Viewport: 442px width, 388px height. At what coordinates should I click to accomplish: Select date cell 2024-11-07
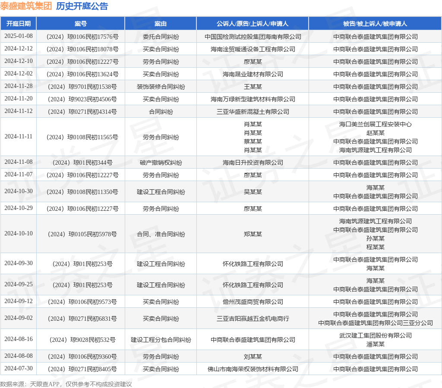tap(19, 174)
